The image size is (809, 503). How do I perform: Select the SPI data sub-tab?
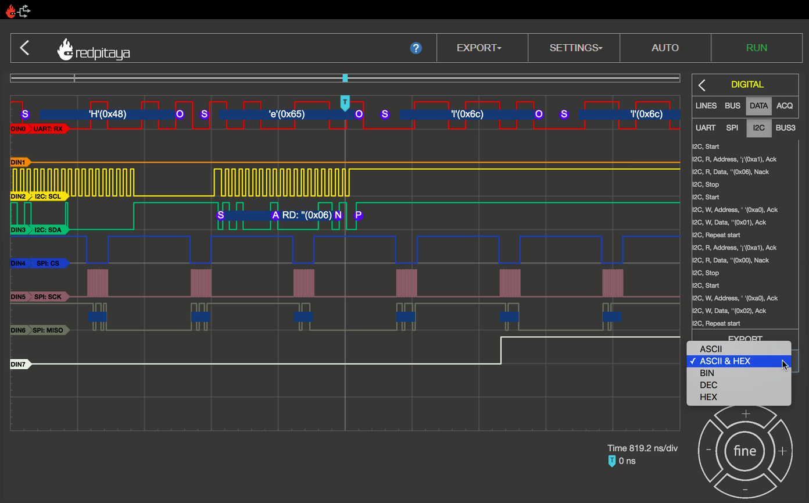(x=732, y=128)
